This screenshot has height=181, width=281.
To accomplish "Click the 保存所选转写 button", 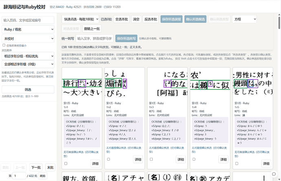I will tap(126, 38).
